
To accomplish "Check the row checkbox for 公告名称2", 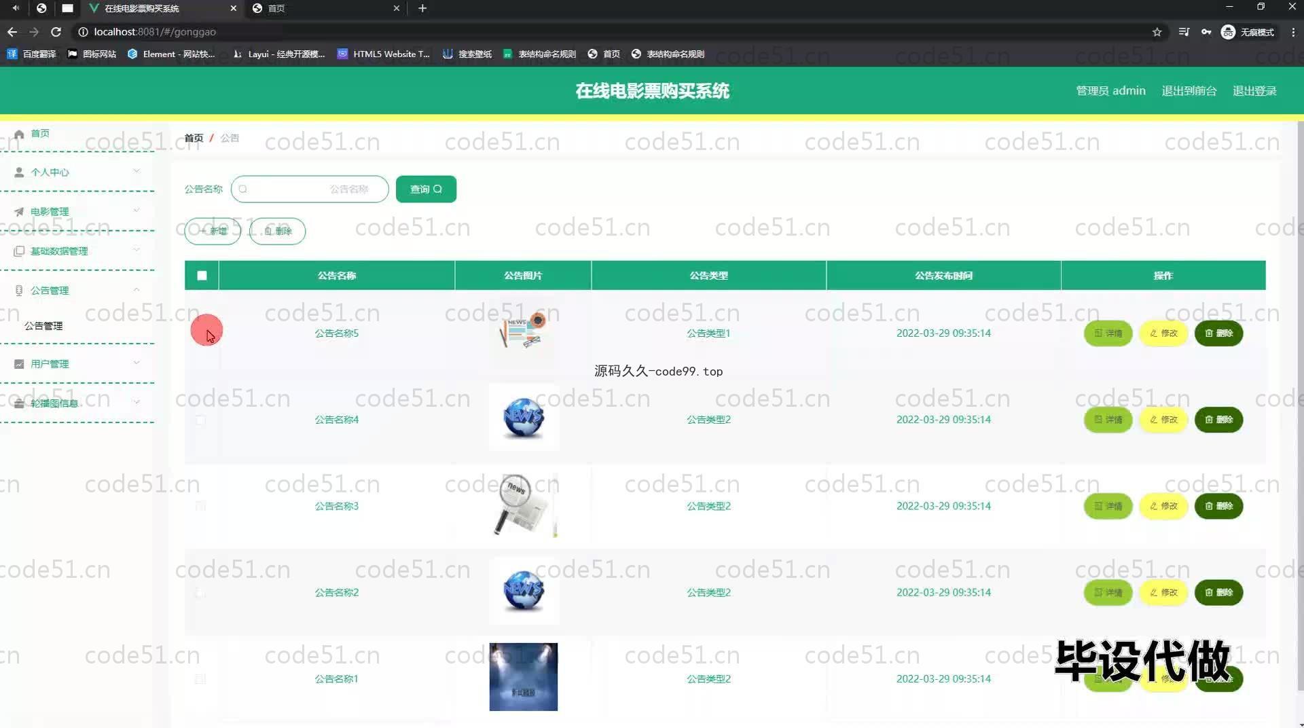I will point(200,593).
